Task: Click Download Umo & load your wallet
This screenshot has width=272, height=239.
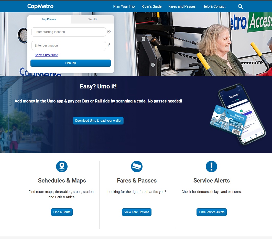Action: pyautogui.click(x=98, y=121)
